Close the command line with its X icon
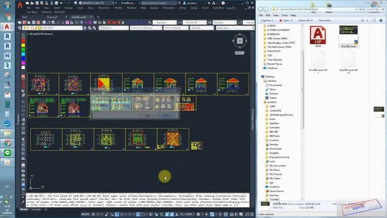This screenshot has width=387, height=218. pyautogui.click(x=23, y=197)
